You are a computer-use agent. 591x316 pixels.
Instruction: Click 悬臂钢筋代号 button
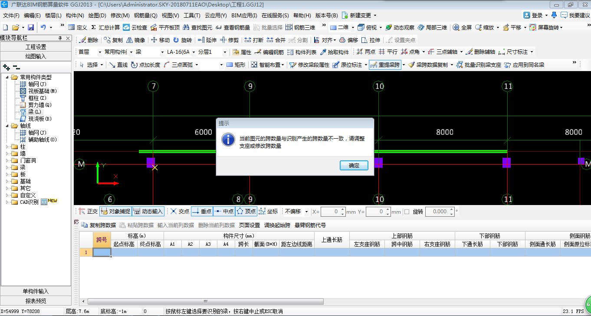(310, 225)
